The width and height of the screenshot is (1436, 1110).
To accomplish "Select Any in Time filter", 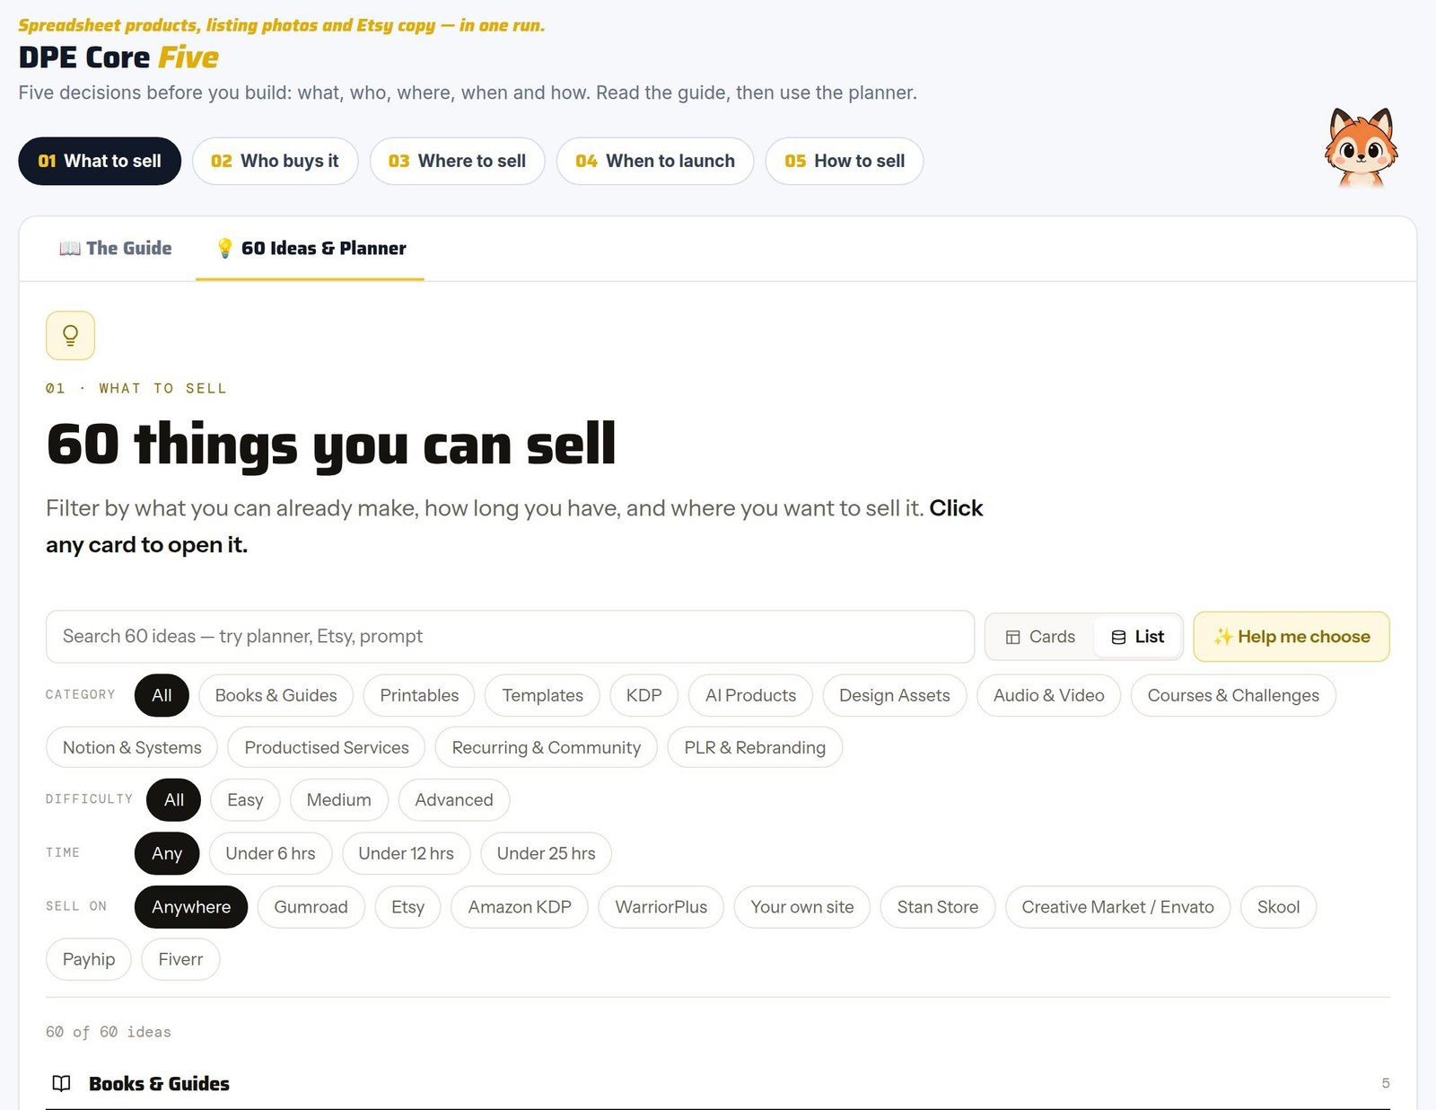I will pos(167,853).
